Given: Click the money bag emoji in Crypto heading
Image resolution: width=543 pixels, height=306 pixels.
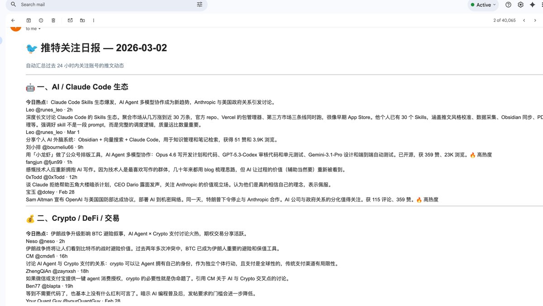Looking at the screenshot, I should click(x=30, y=219).
